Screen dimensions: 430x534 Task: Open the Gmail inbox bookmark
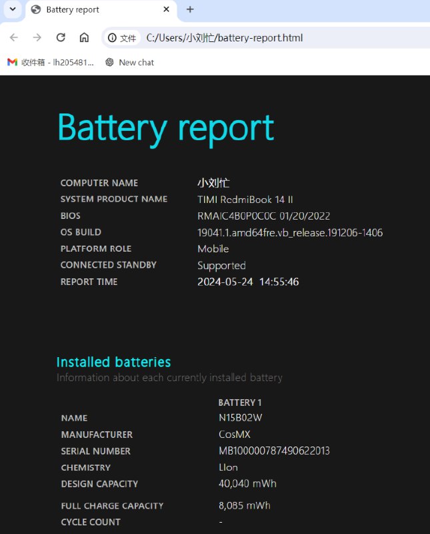pos(51,62)
